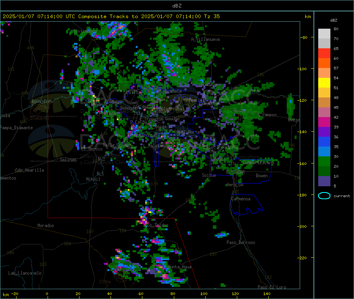Click the '-20' km horizontal axis tick label
Image resolution: width=354 pixels, height=299 pixels.
point(15,293)
